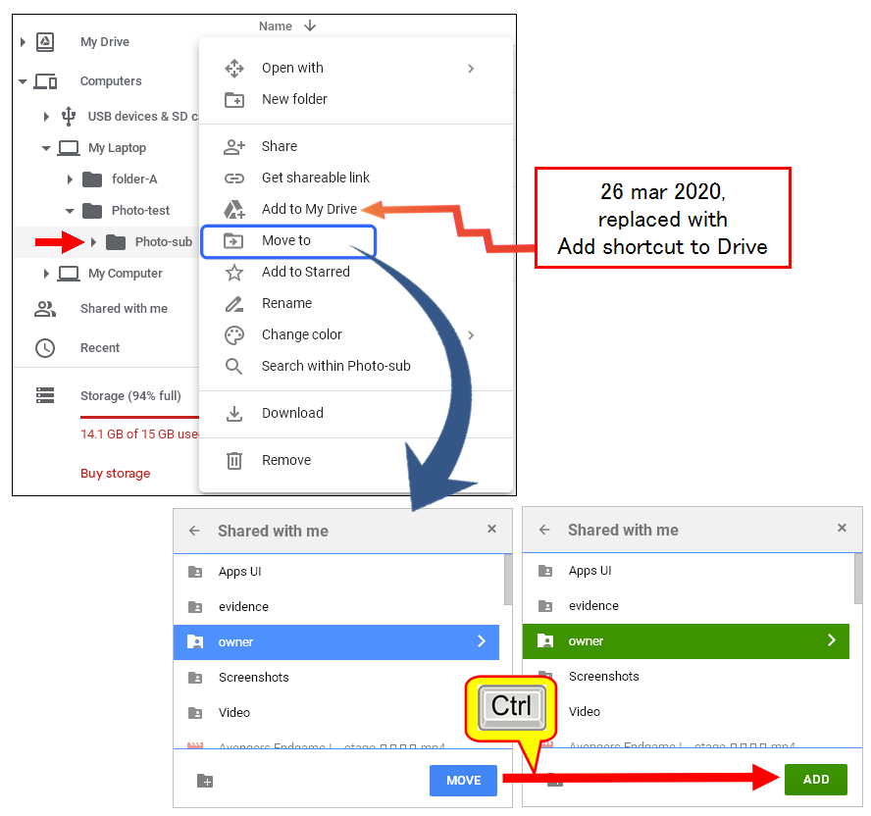Click the pencil Rename icon

click(x=233, y=304)
